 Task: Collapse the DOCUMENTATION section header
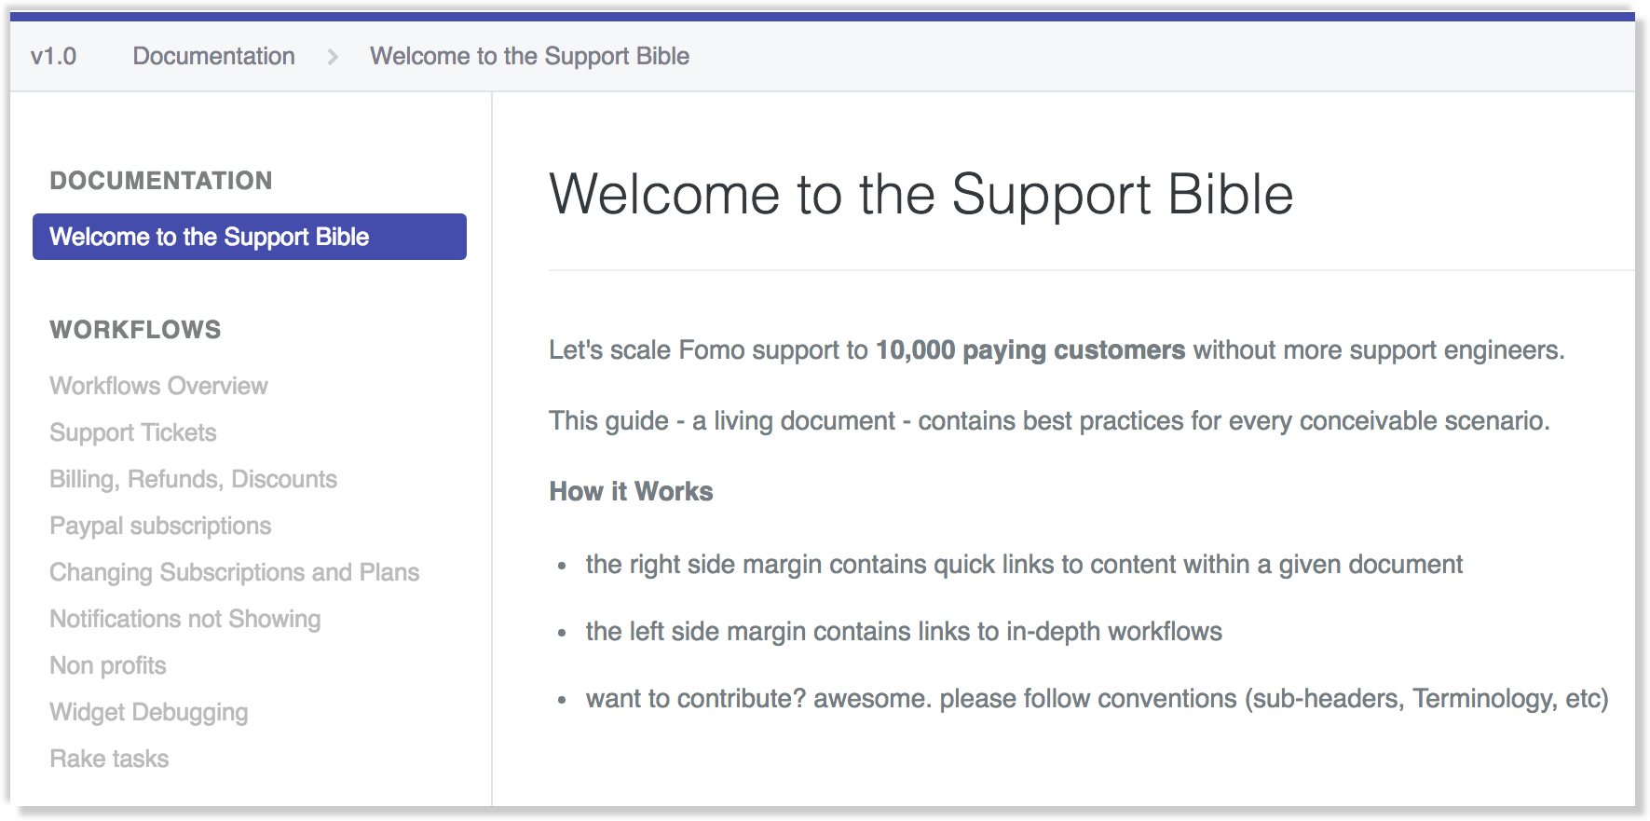click(x=160, y=180)
